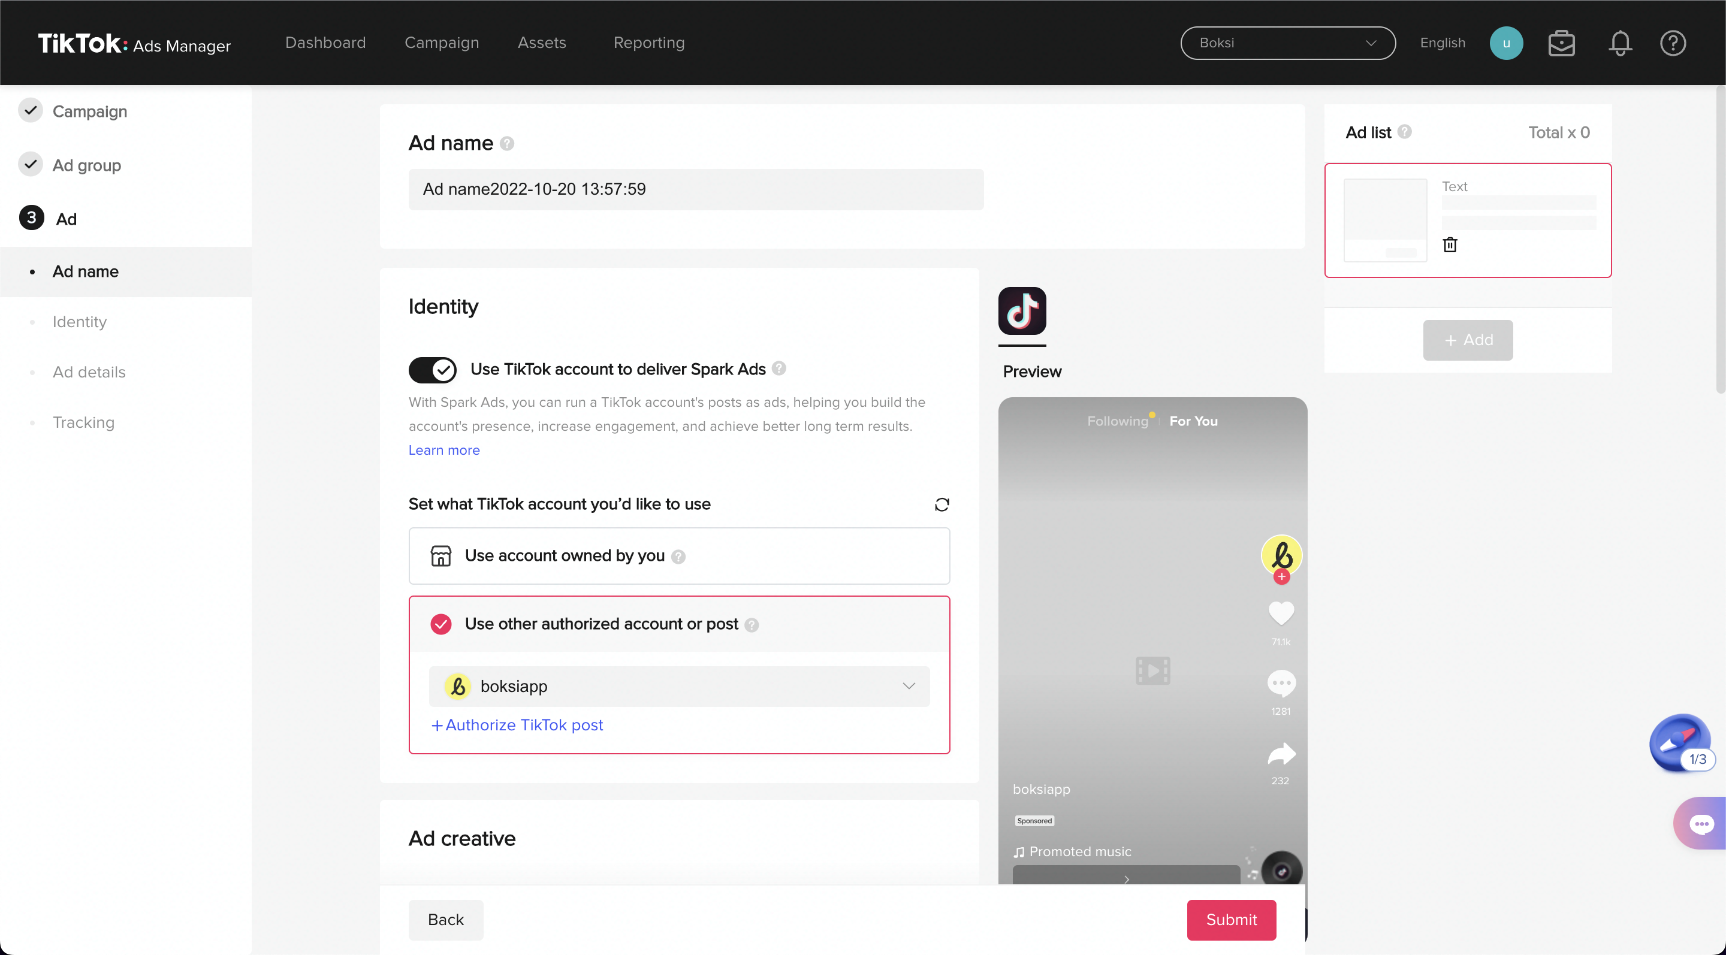
Task: Click the Ad name input field
Action: [696, 189]
